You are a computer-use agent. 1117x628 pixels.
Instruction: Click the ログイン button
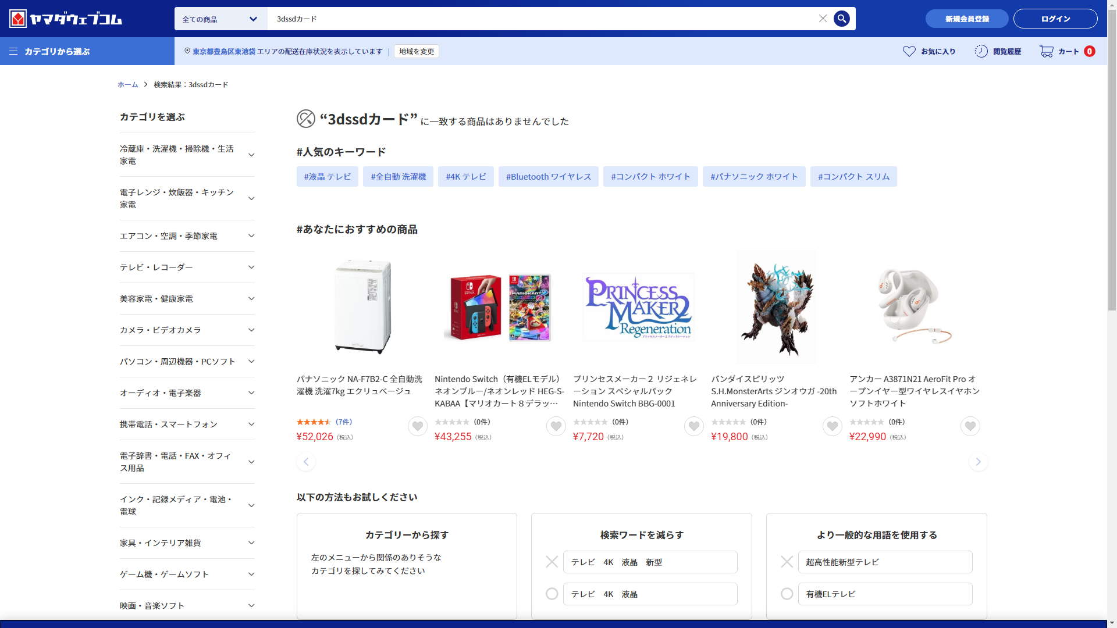click(1055, 19)
